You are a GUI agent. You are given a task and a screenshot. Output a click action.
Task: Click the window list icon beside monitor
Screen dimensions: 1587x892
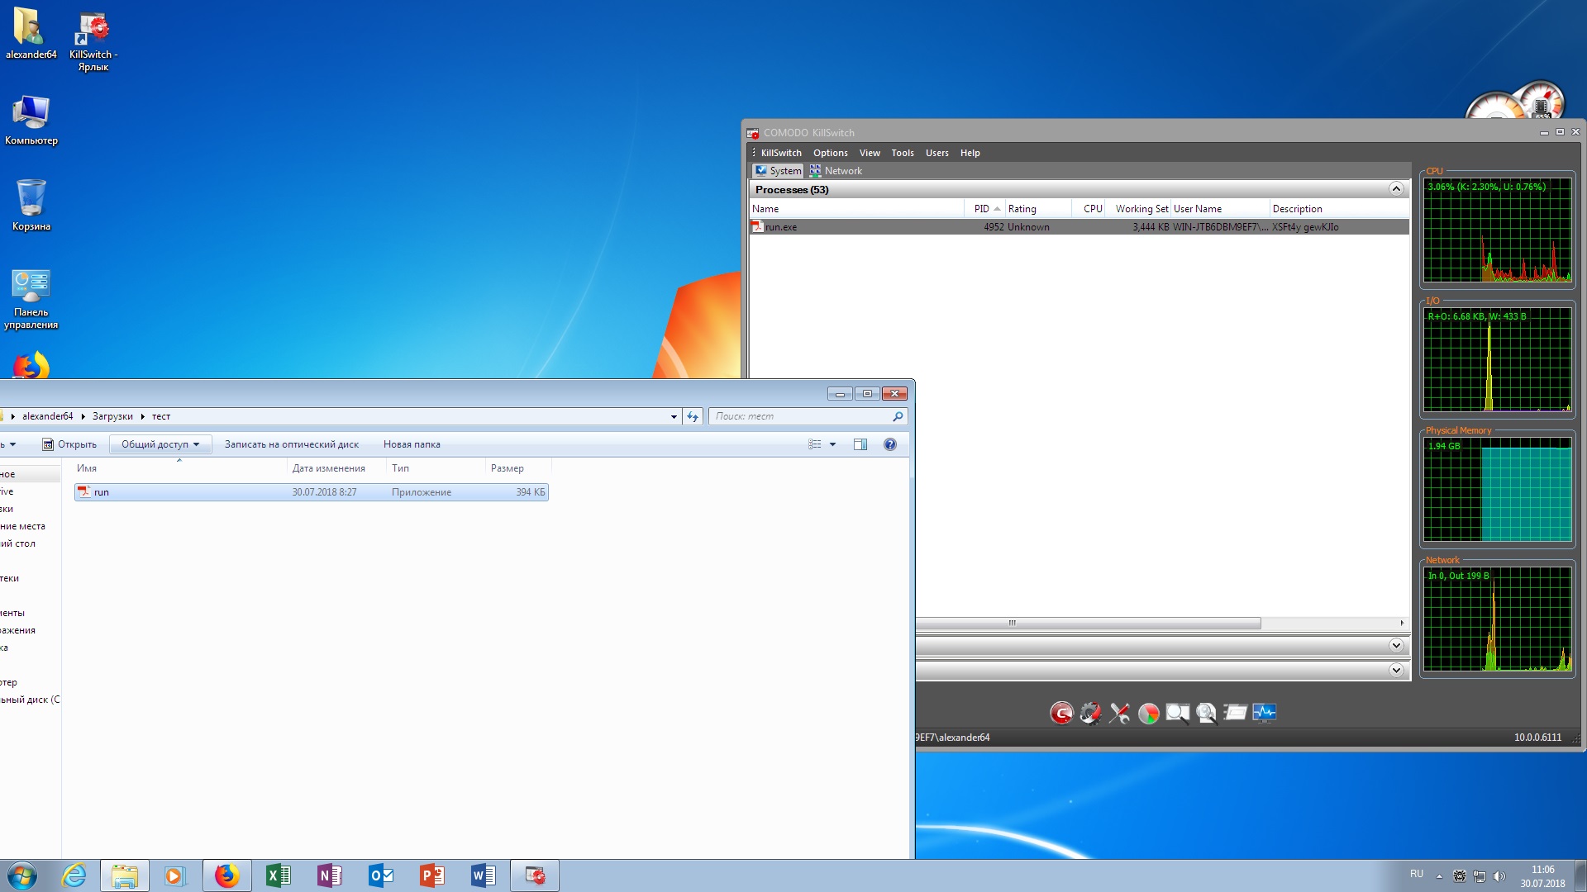[x=1235, y=713]
